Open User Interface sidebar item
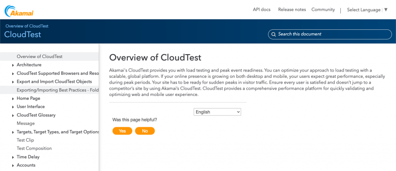This screenshot has height=171, width=396. pos(31,107)
